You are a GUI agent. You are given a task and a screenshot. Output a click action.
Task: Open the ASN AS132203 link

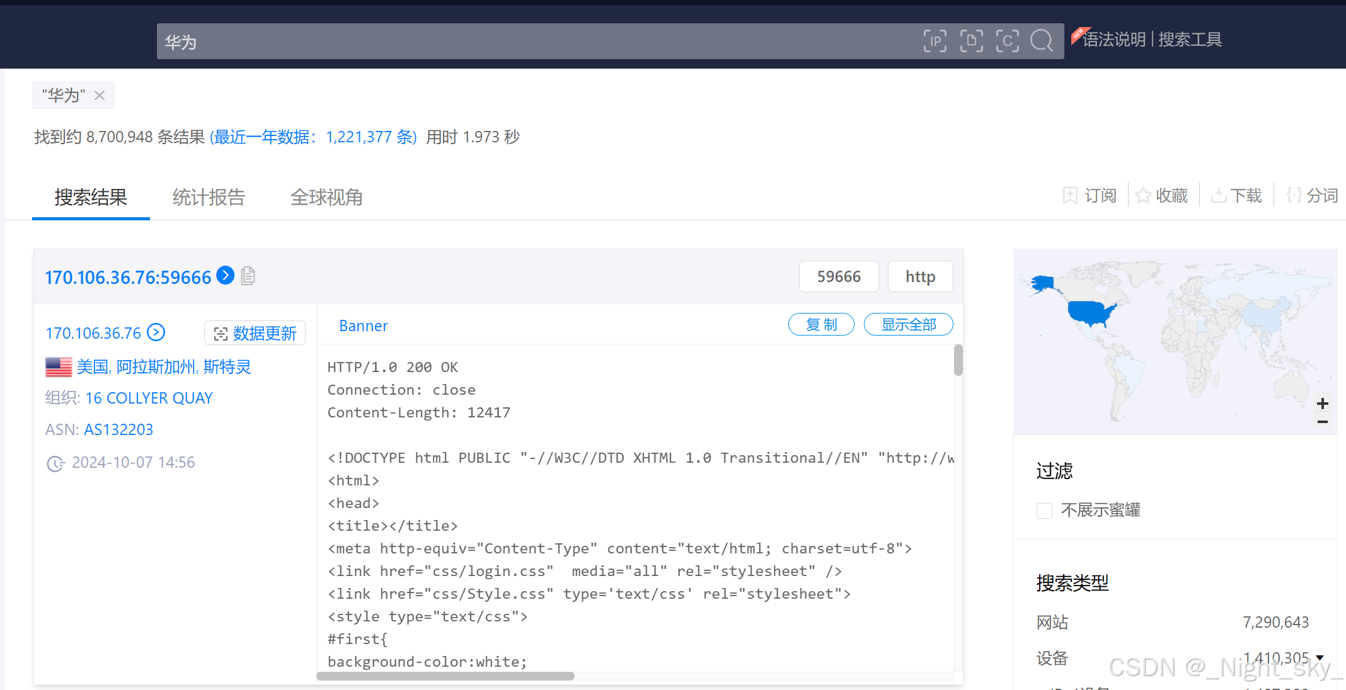pyautogui.click(x=118, y=429)
